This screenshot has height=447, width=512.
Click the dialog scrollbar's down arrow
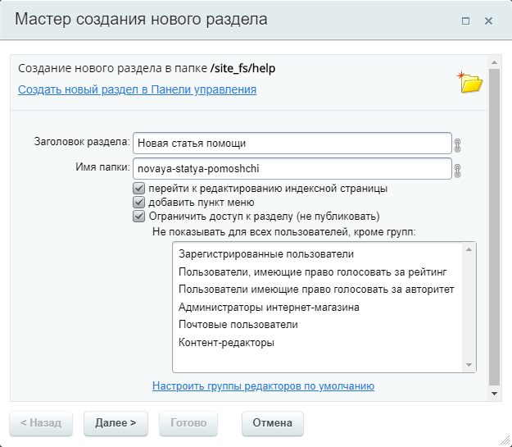(494, 394)
